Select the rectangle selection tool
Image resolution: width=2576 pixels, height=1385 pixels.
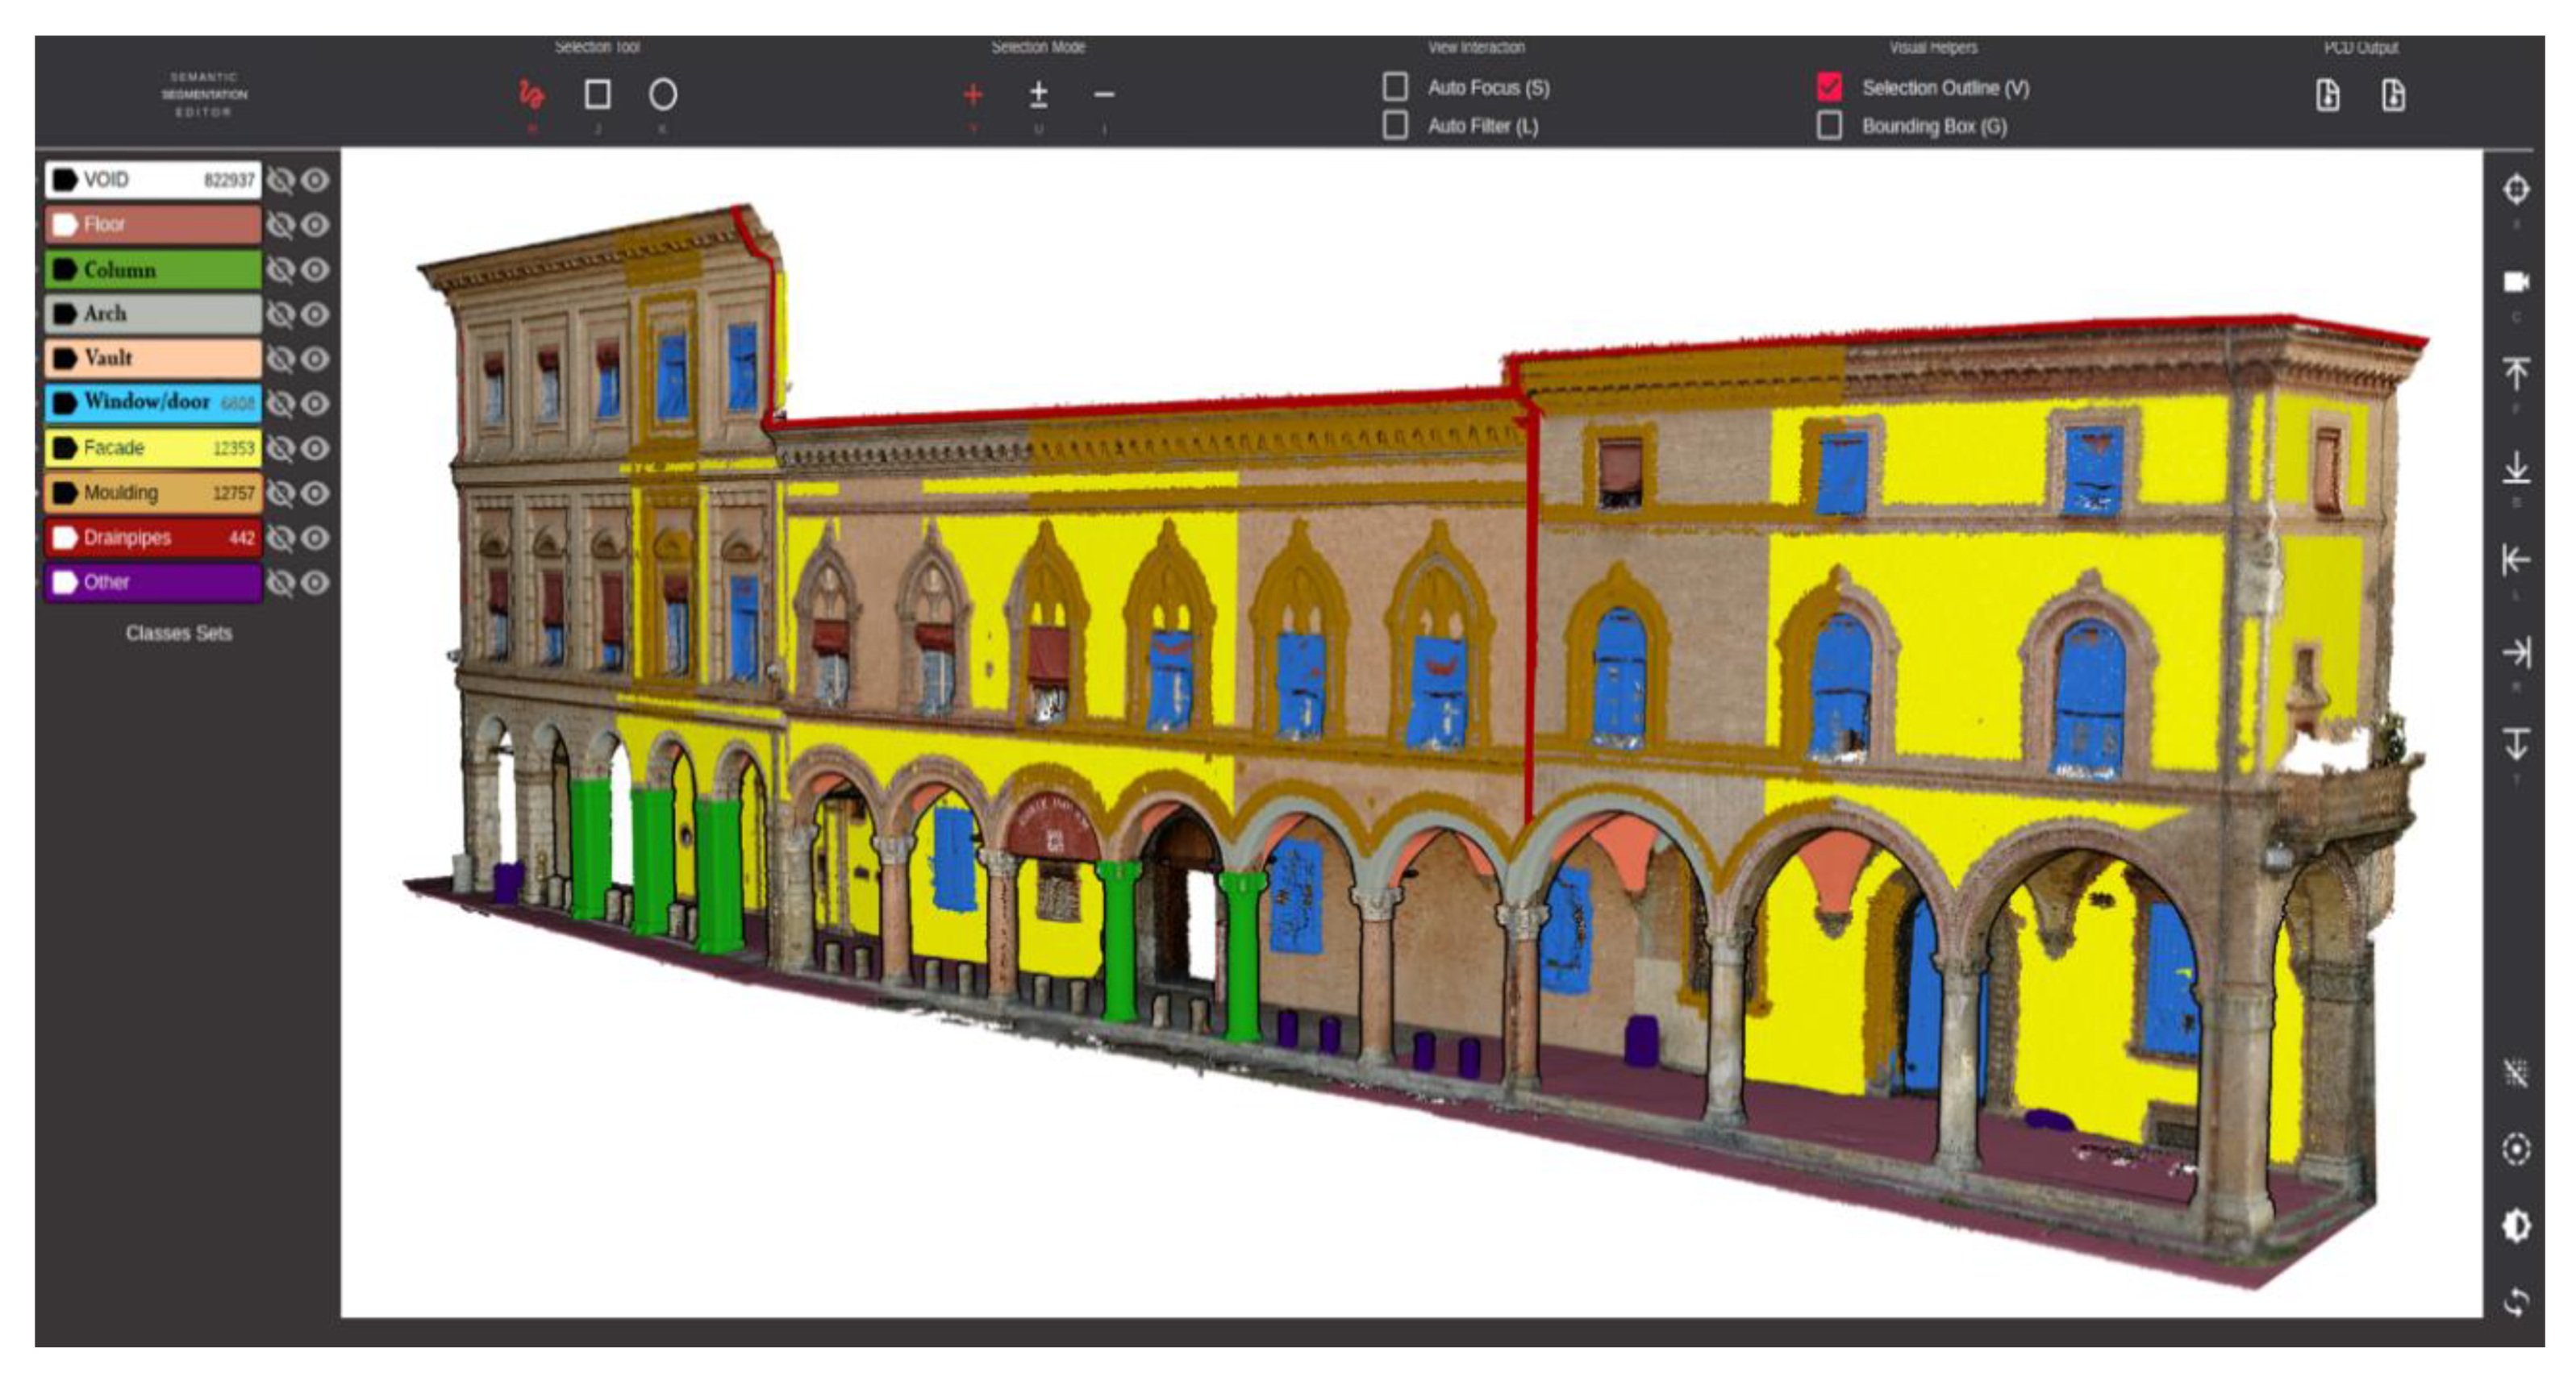tap(597, 95)
